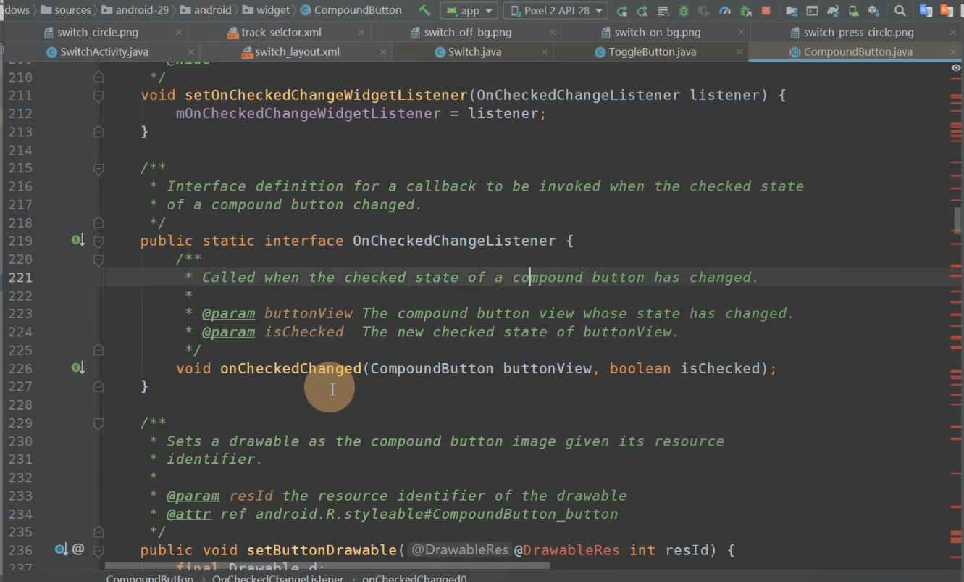Click the android breadcrumb folder
Screen dimensions: 964x582
(206, 10)
